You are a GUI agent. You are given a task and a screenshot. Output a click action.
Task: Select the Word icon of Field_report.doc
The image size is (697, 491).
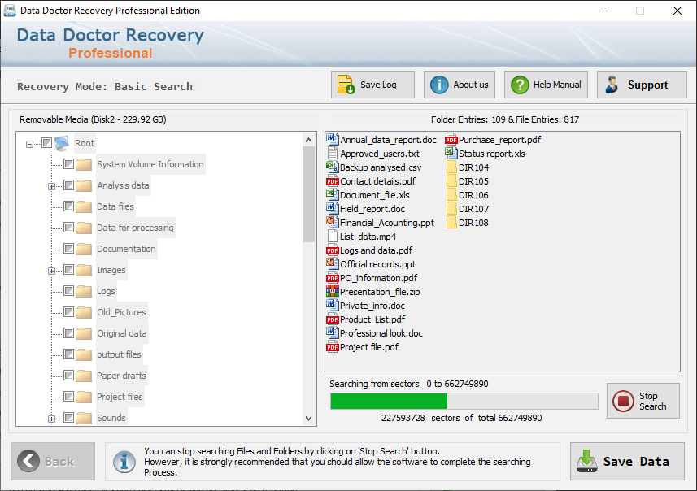pyautogui.click(x=332, y=208)
